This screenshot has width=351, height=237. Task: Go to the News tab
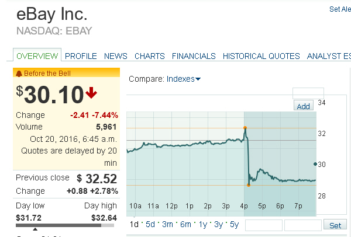point(116,56)
